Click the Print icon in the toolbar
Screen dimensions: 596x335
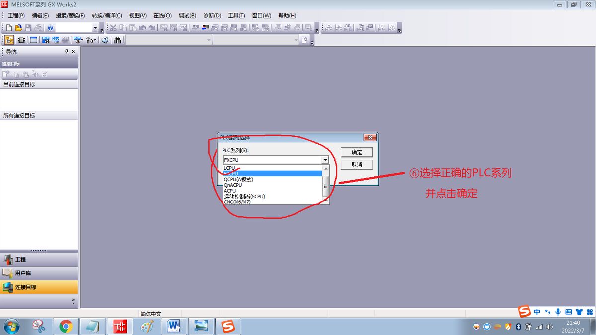click(x=38, y=28)
